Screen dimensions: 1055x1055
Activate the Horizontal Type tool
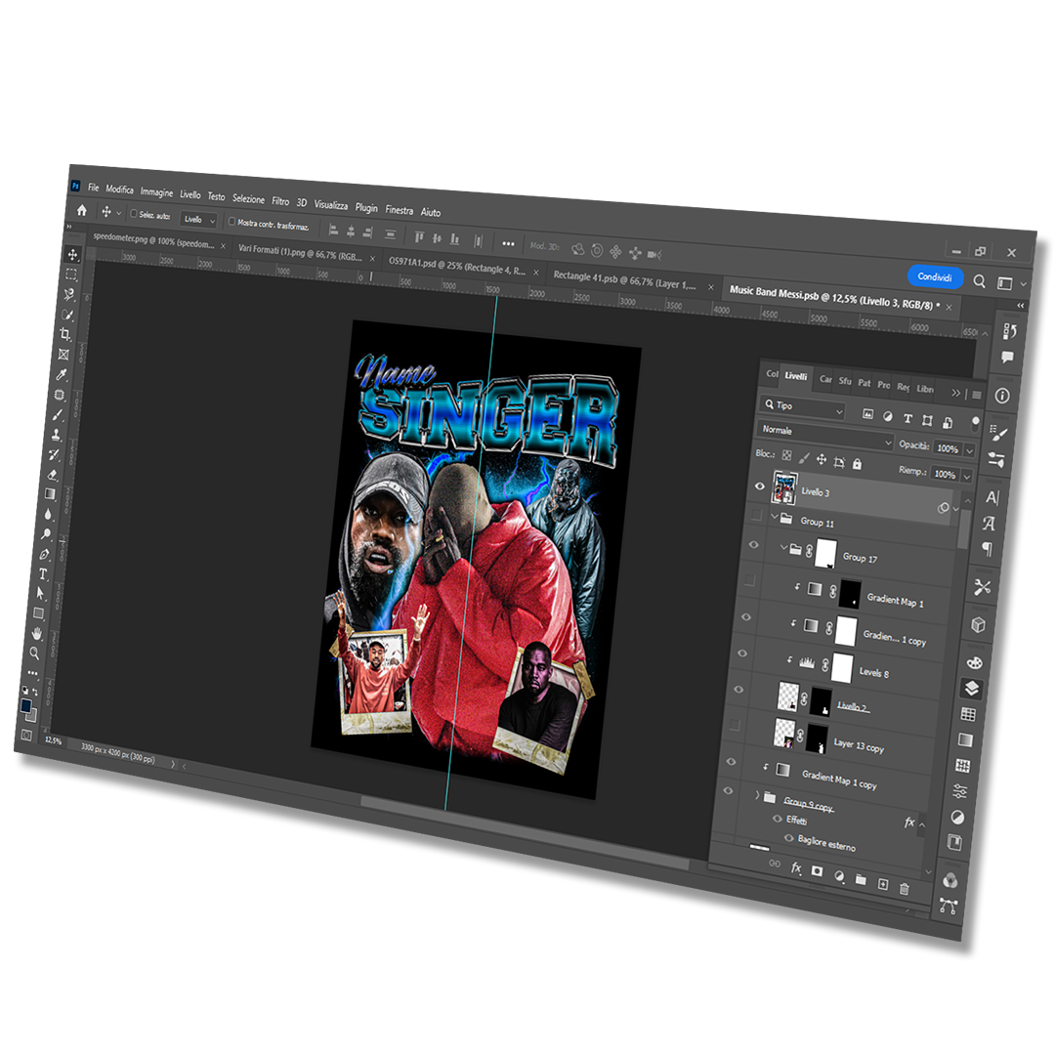tap(44, 573)
